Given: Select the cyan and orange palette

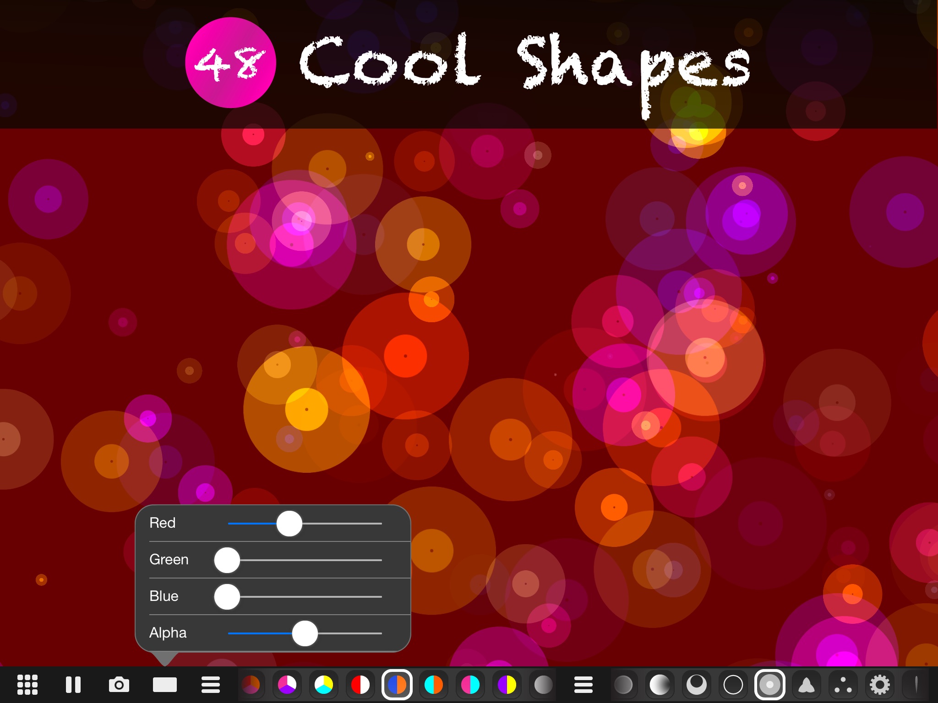Looking at the screenshot, I should click(x=434, y=685).
